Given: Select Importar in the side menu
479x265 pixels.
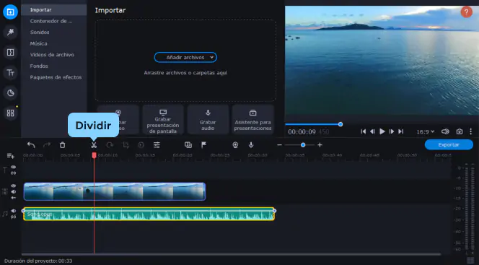Looking at the screenshot, I should click(54, 10).
